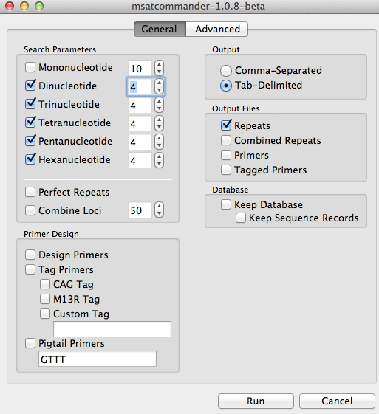Image resolution: width=379 pixels, height=414 pixels.
Task: Decrease the Tetranucleotide stepper value
Action: (x=159, y=127)
